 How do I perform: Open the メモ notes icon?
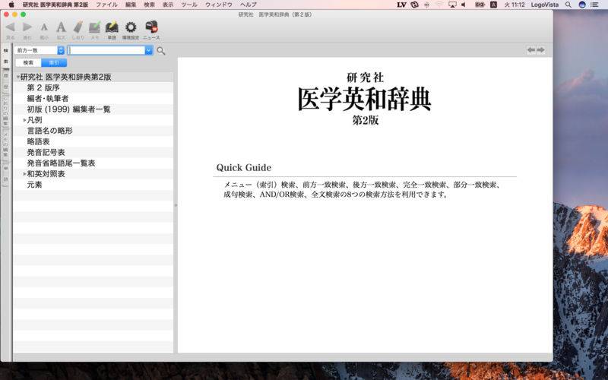[x=94, y=27]
